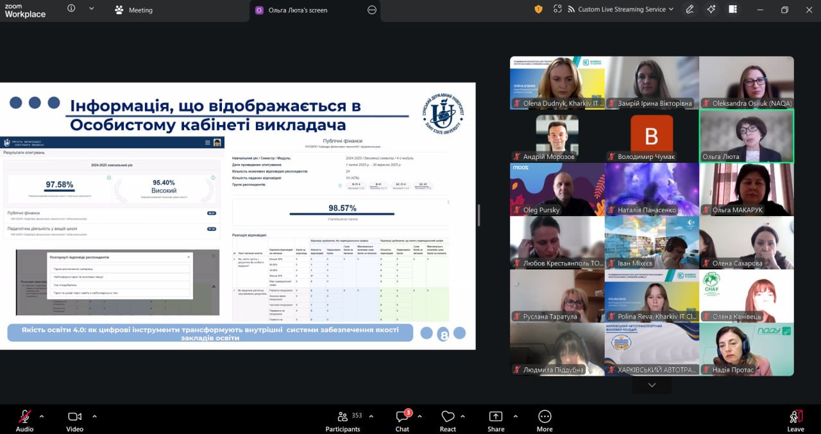Click the encryption shield icon
This screenshot has height=434, width=821.
coord(538,10)
